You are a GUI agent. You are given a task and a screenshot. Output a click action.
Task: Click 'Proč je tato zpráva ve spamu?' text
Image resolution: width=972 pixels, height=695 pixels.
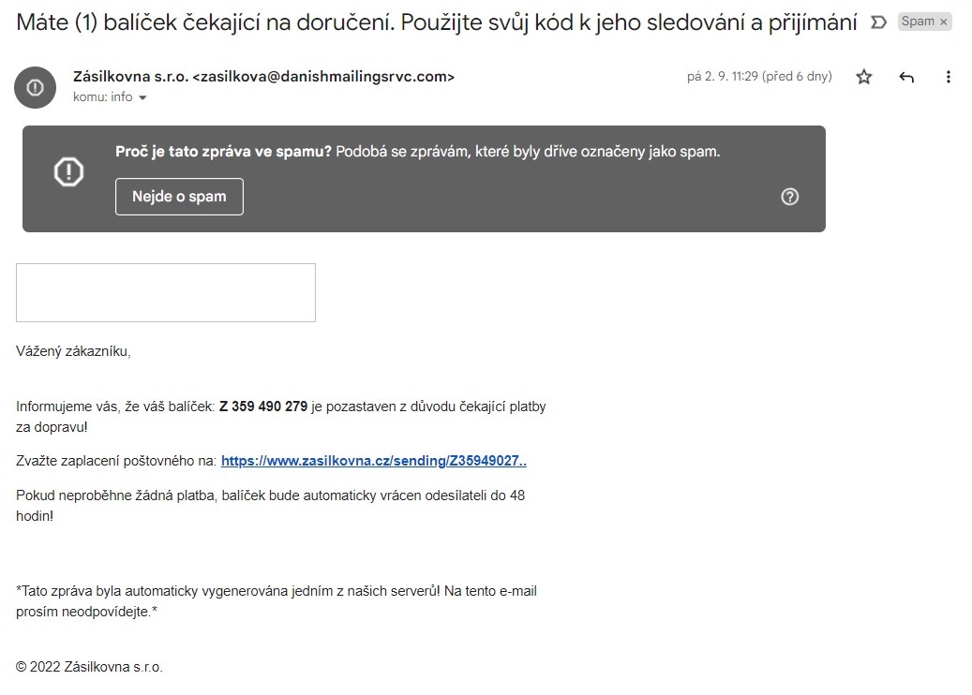click(x=223, y=151)
